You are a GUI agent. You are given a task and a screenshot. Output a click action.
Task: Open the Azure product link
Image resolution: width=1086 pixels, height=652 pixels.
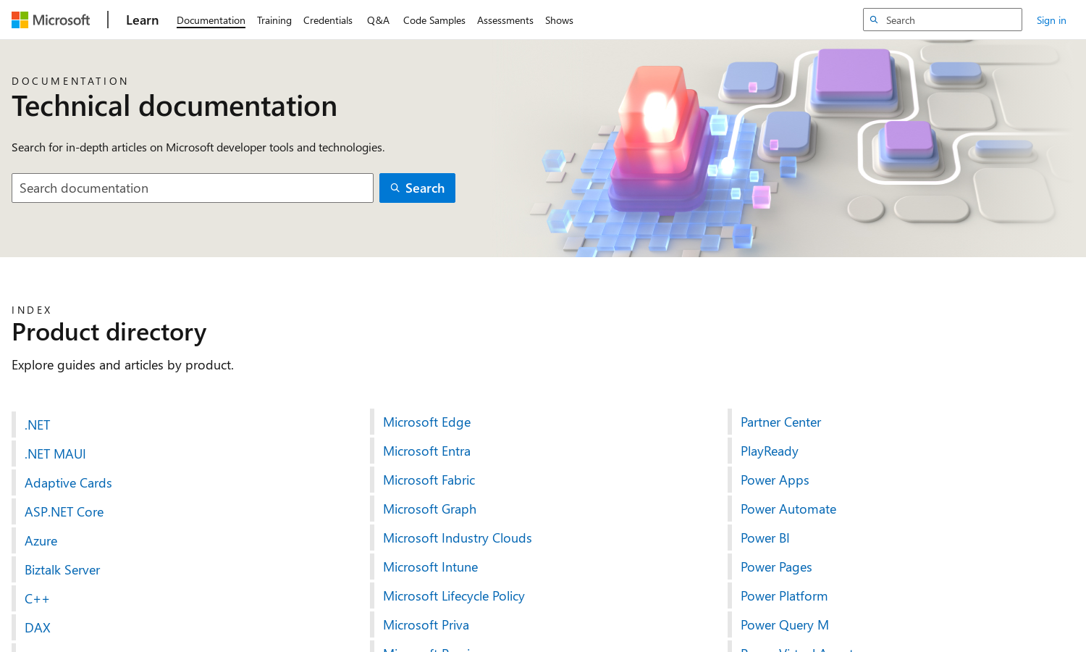tap(41, 541)
